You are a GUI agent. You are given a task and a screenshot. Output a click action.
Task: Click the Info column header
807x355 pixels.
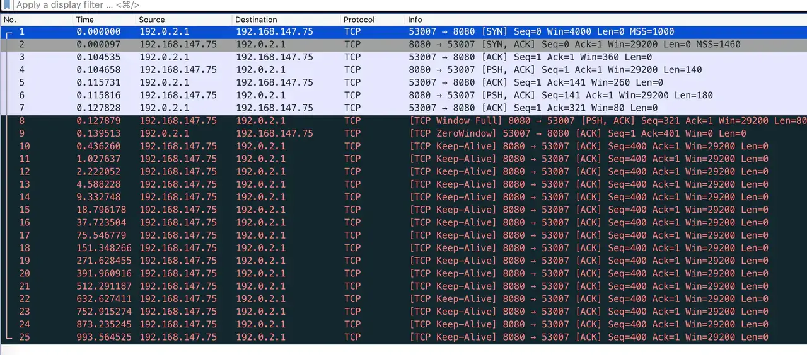pos(606,20)
